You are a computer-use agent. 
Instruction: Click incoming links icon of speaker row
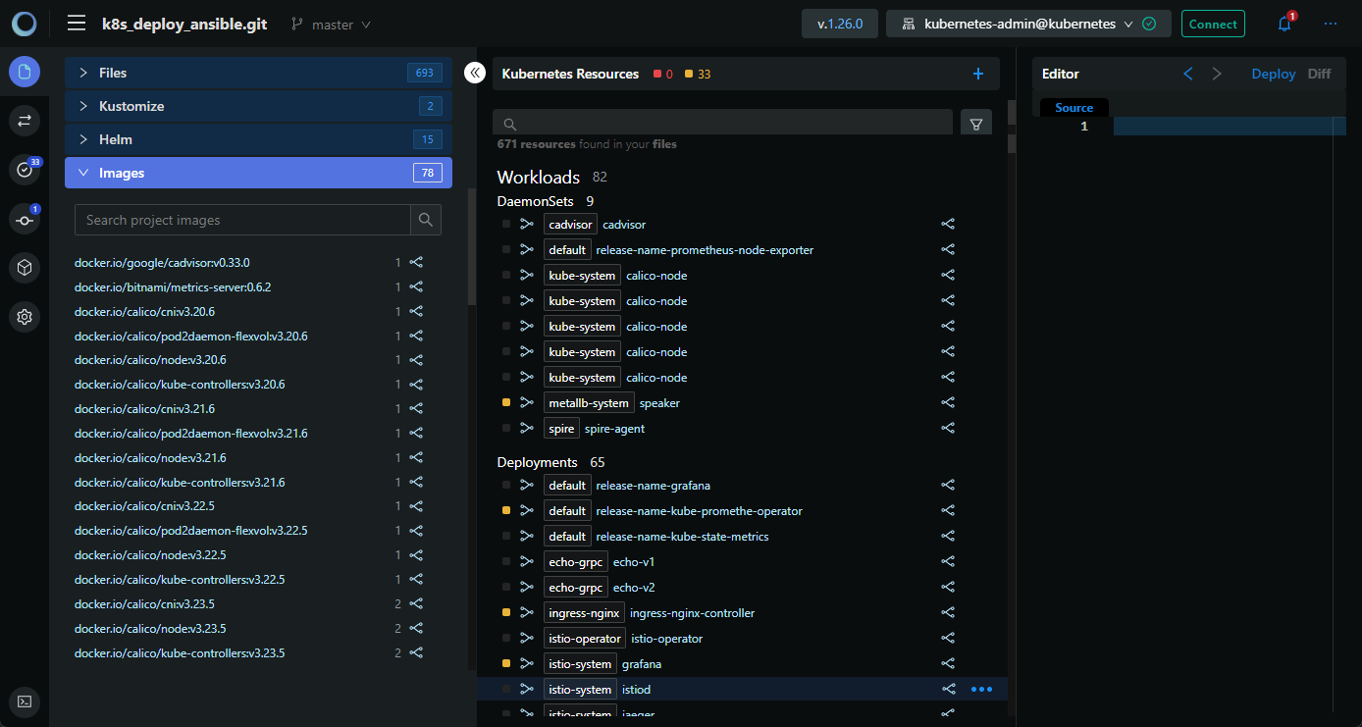click(x=527, y=403)
